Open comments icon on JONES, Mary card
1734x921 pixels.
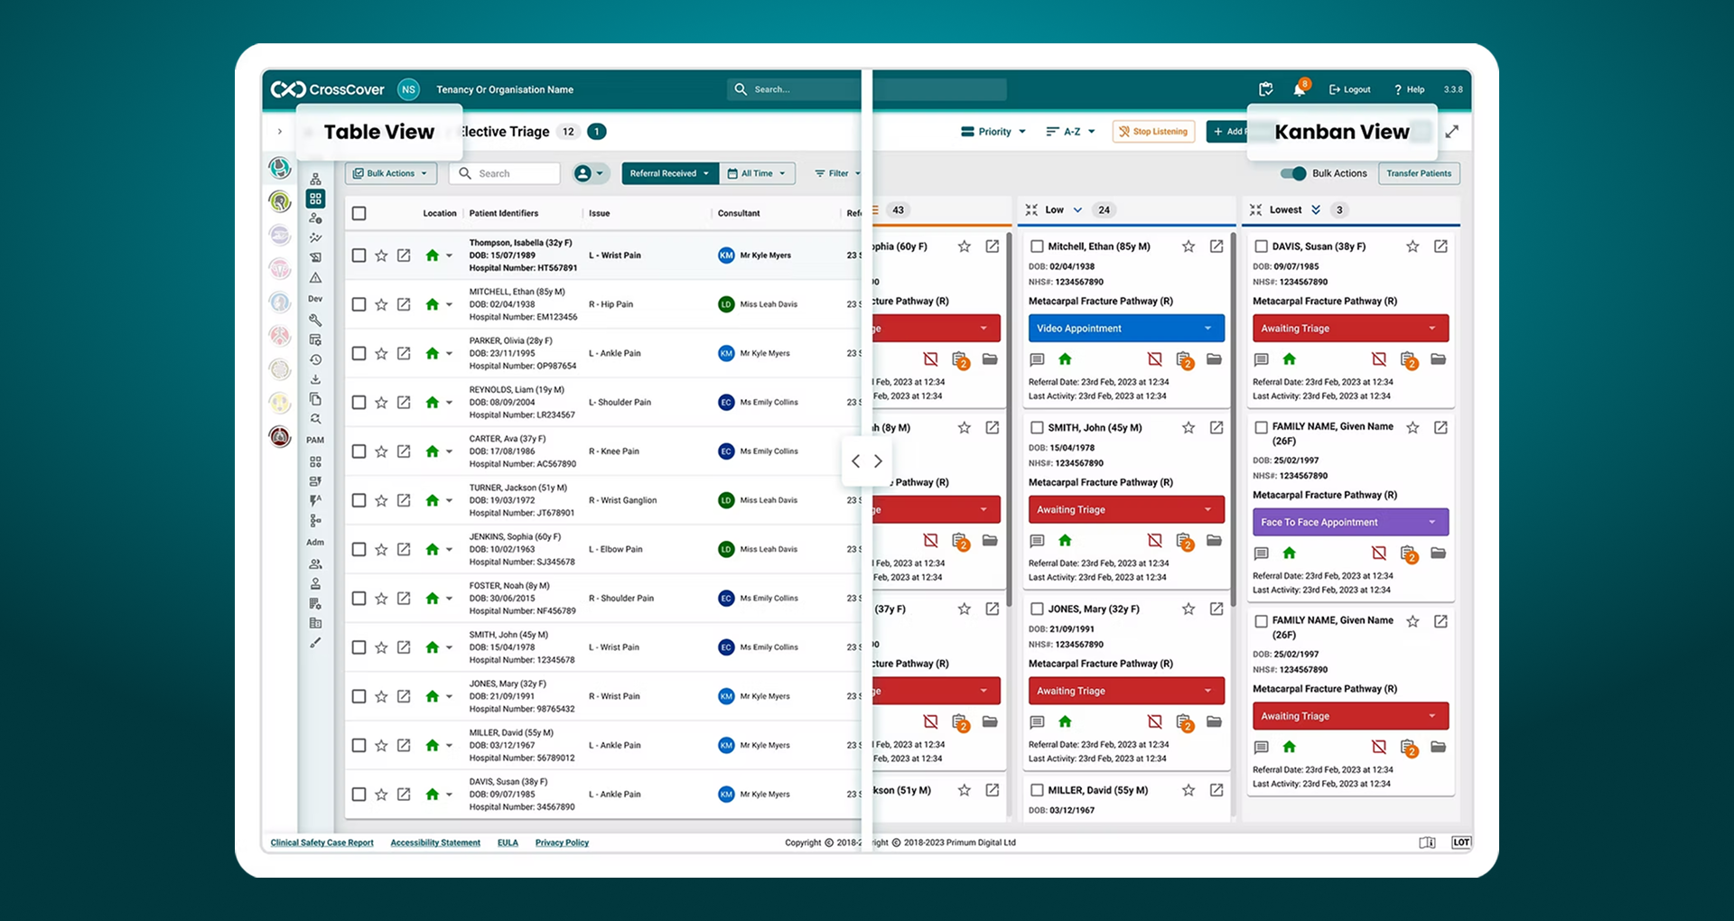click(x=1037, y=722)
